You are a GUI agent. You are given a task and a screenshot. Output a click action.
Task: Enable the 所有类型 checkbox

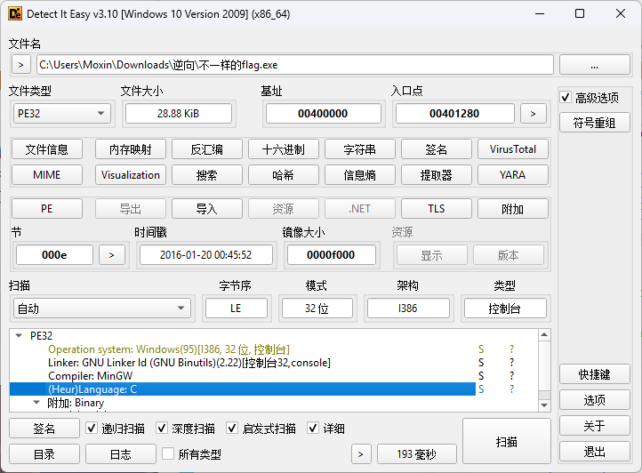[168, 454]
